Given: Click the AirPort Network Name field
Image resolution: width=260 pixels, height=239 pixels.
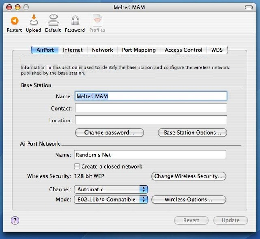Looking at the screenshot, I should pos(150,154).
